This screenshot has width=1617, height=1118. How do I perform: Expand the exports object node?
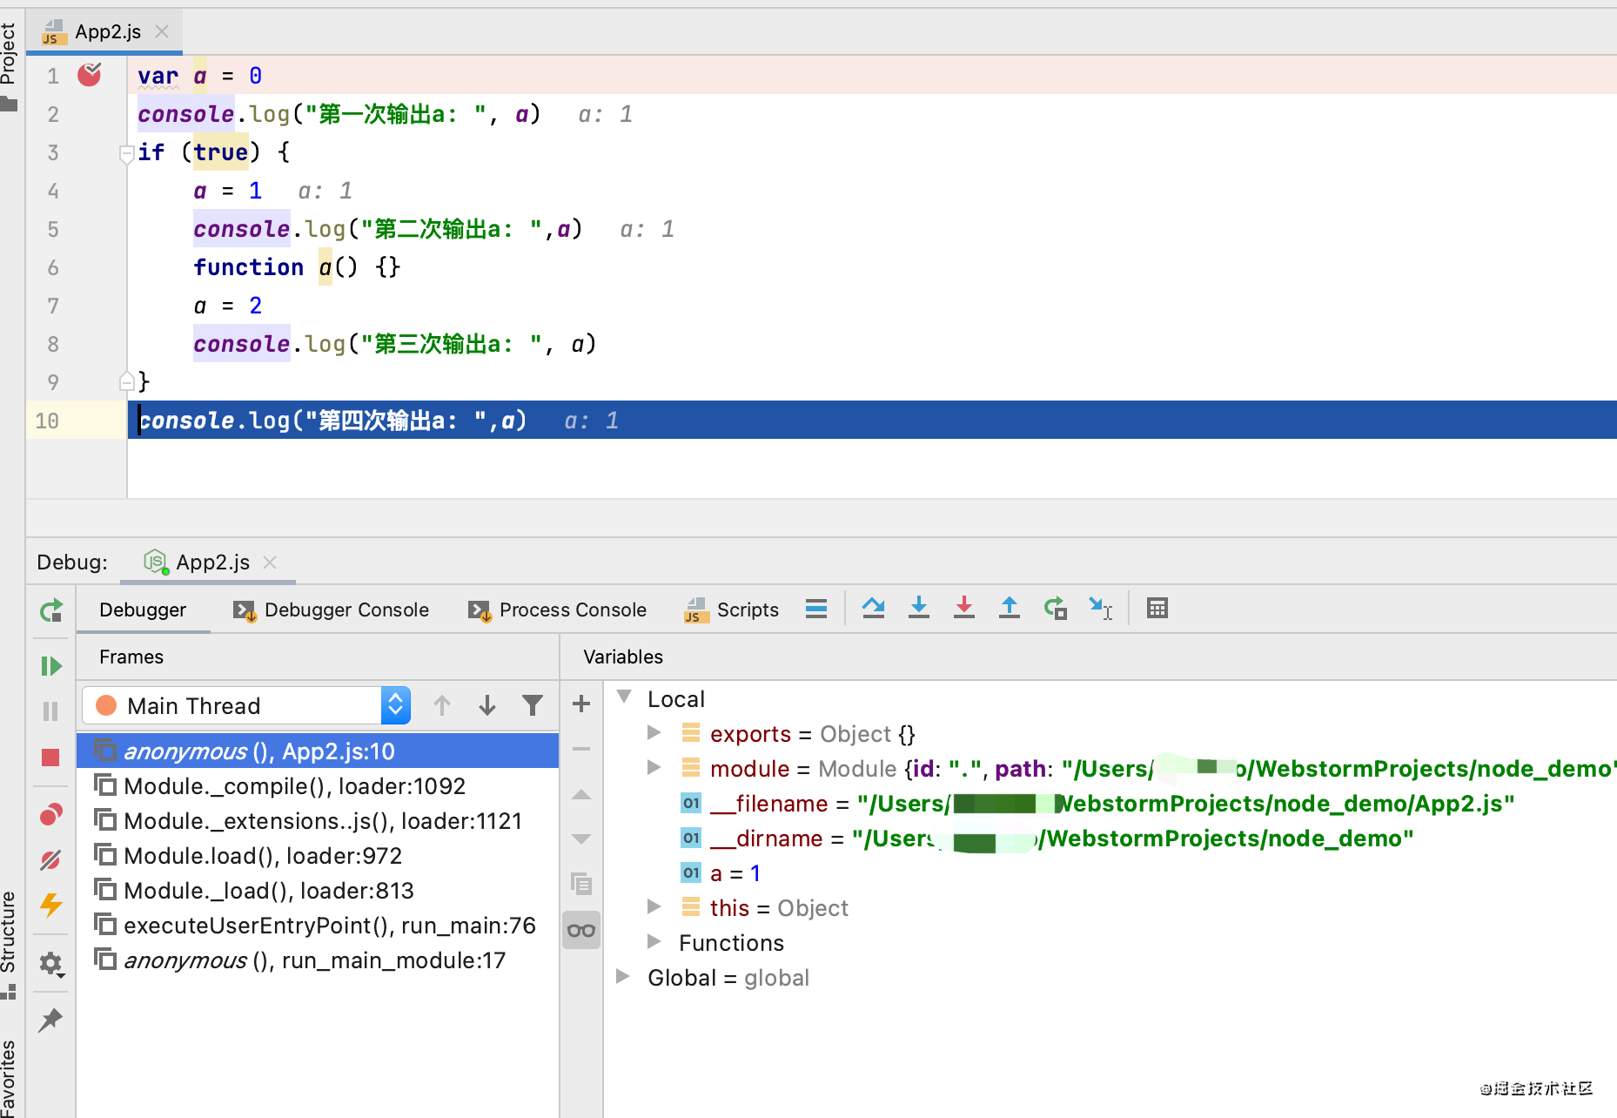[x=654, y=733]
